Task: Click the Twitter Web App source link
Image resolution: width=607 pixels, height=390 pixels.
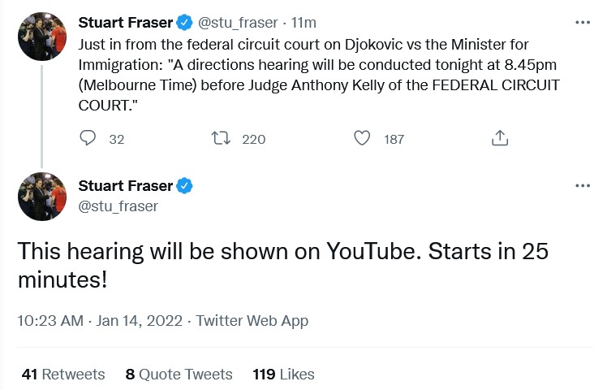Action: click(252, 321)
